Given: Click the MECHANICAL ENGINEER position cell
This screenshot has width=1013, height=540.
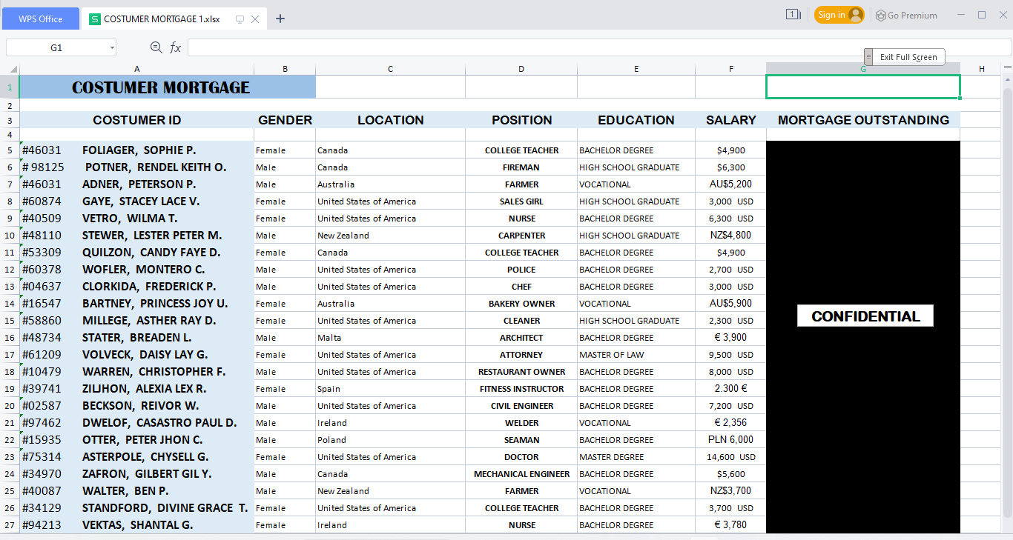Looking at the screenshot, I should click(521, 474).
